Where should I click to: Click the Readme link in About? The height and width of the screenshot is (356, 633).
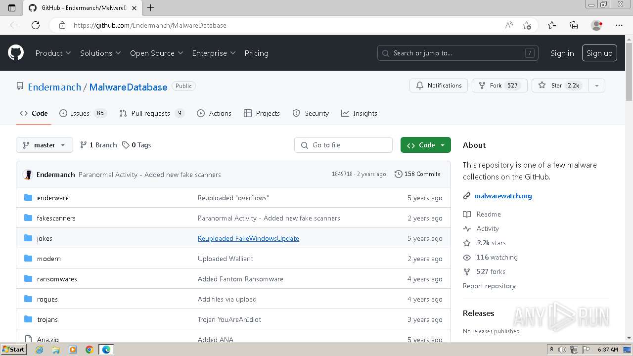click(x=482, y=214)
